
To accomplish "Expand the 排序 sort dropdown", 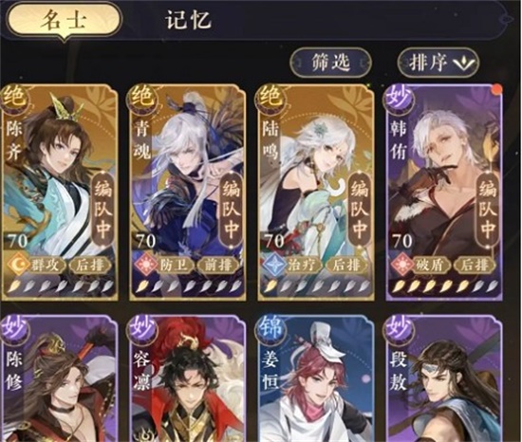I will point(438,62).
